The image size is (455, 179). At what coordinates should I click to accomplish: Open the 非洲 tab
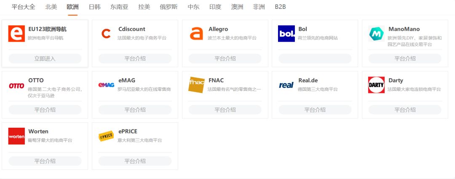259,7
